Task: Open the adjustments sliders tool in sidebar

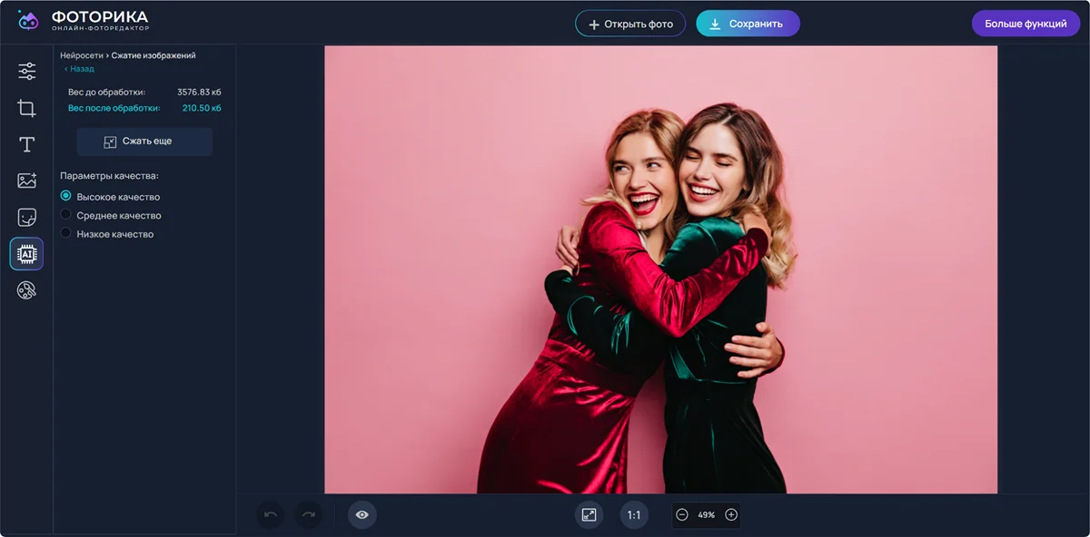Action: click(x=26, y=71)
